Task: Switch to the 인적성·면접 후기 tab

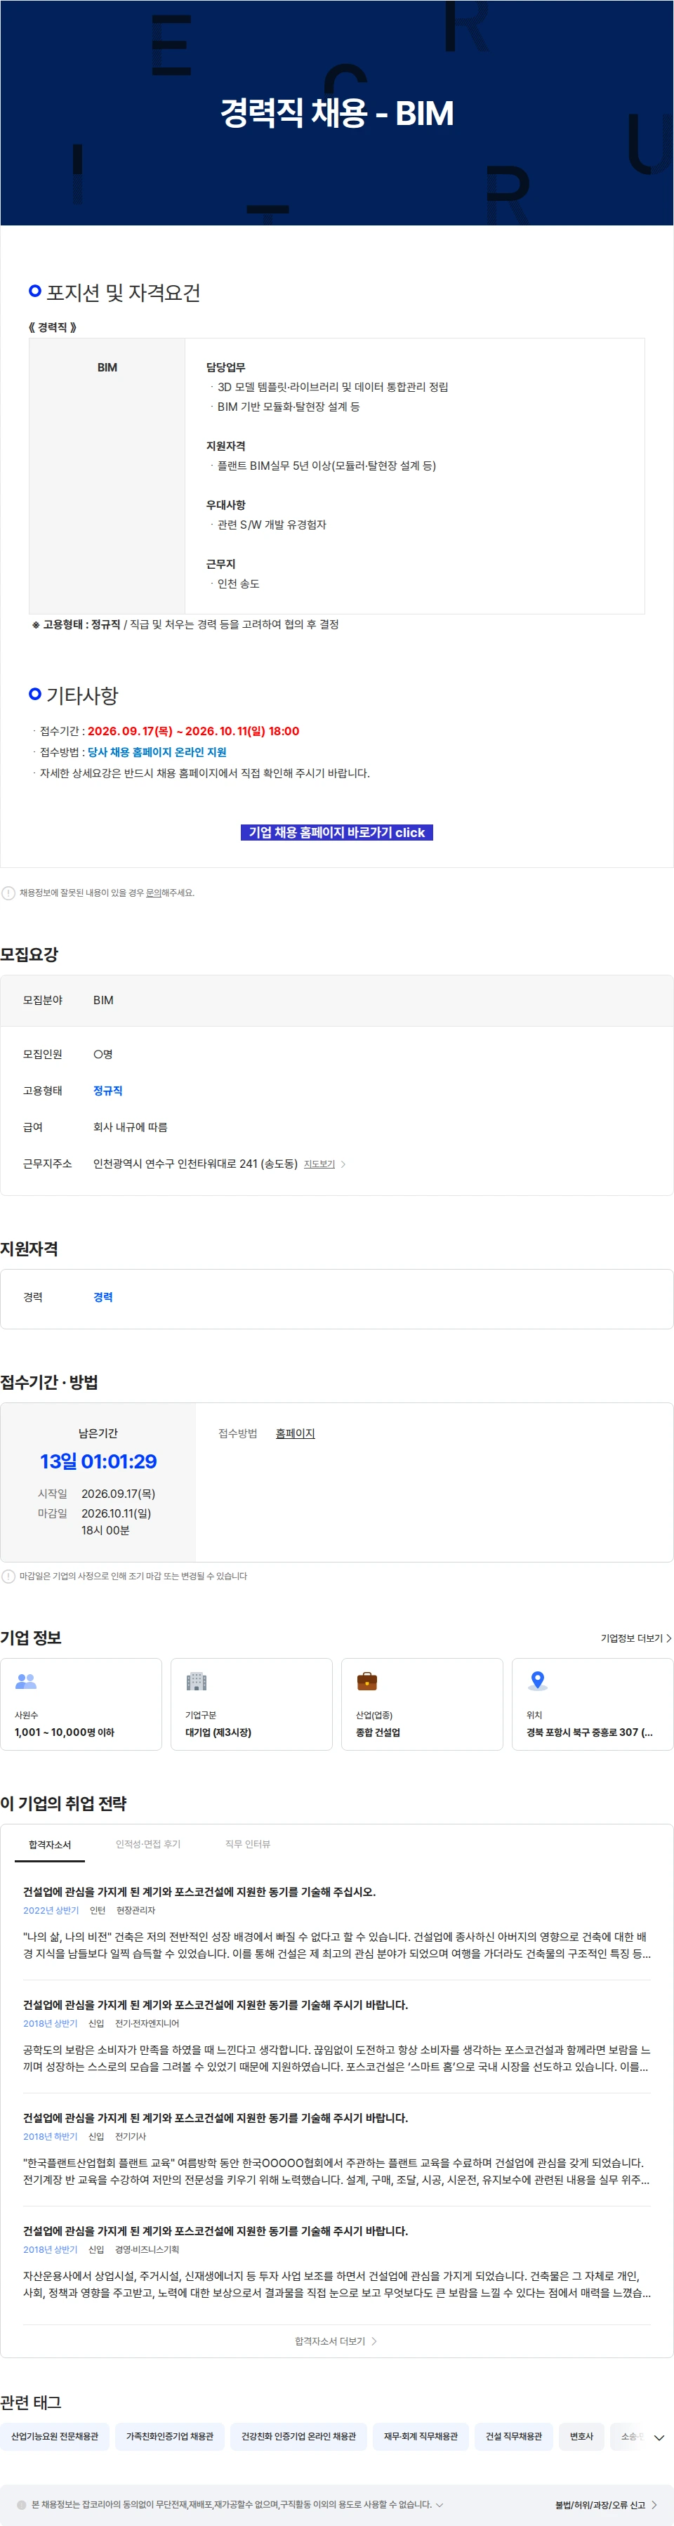Action: (148, 1845)
